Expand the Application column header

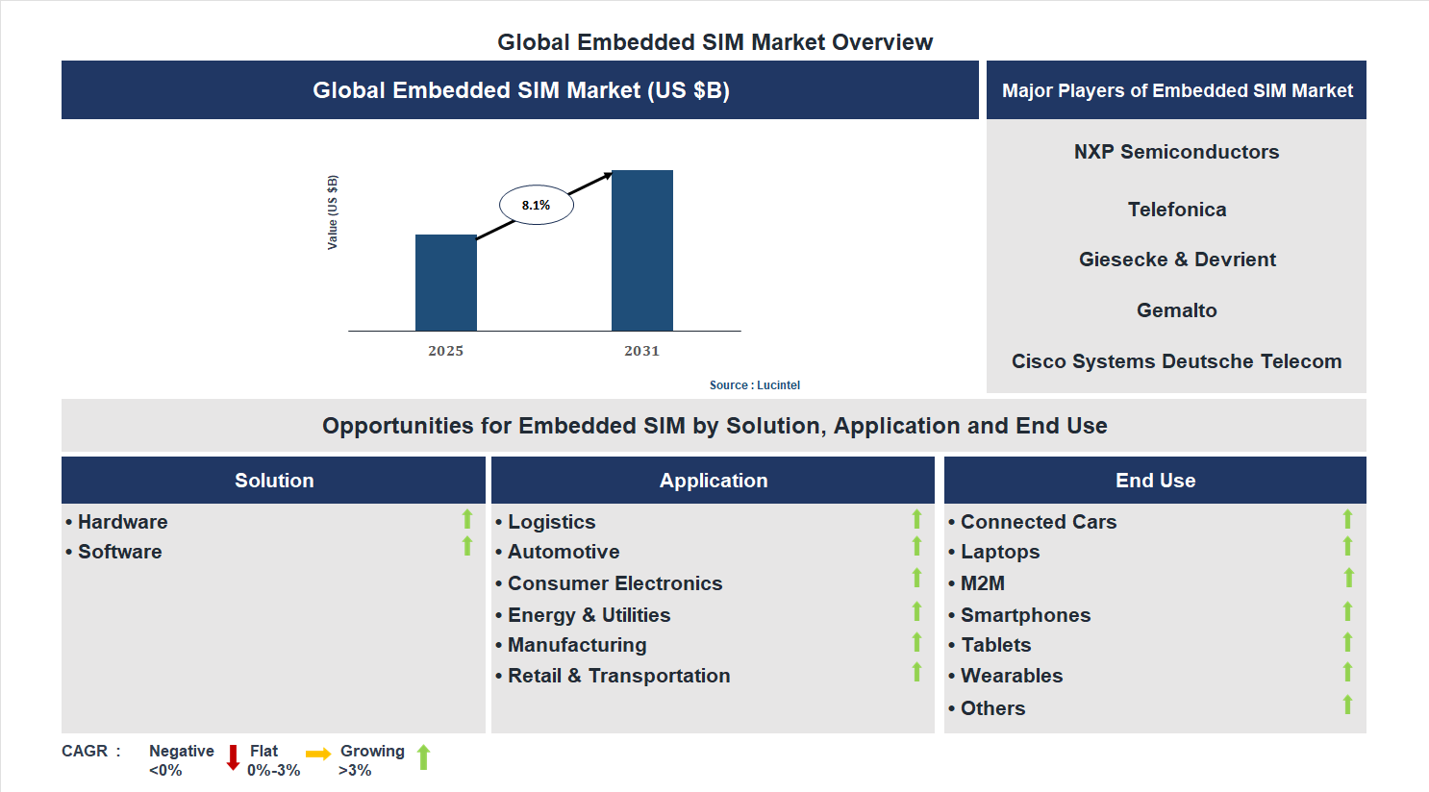[x=713, y=480]
